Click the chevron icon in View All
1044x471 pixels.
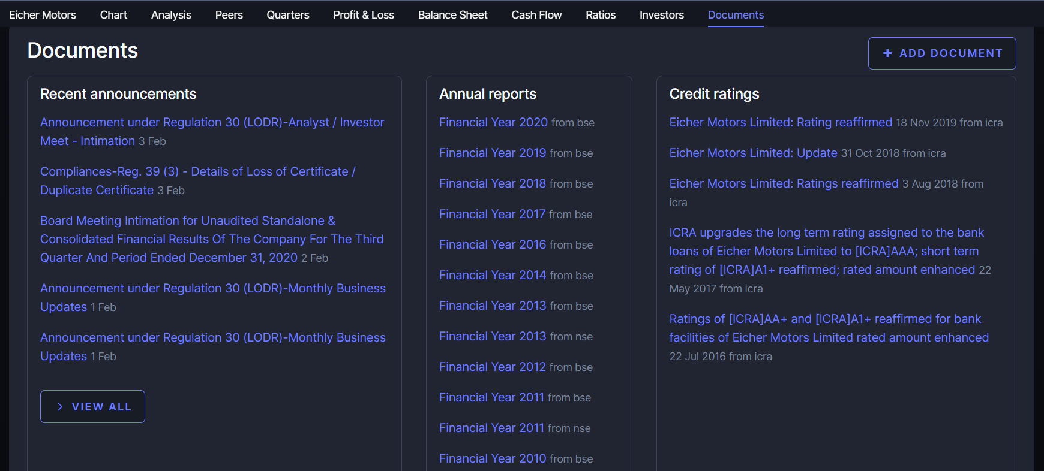click(x=60, y=406)
